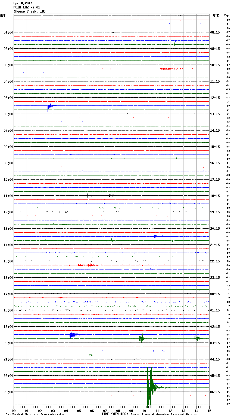Click the UTC time label "16:15"
The width and height of the screenshot is (231, 418).
click(x=215, y=163)
